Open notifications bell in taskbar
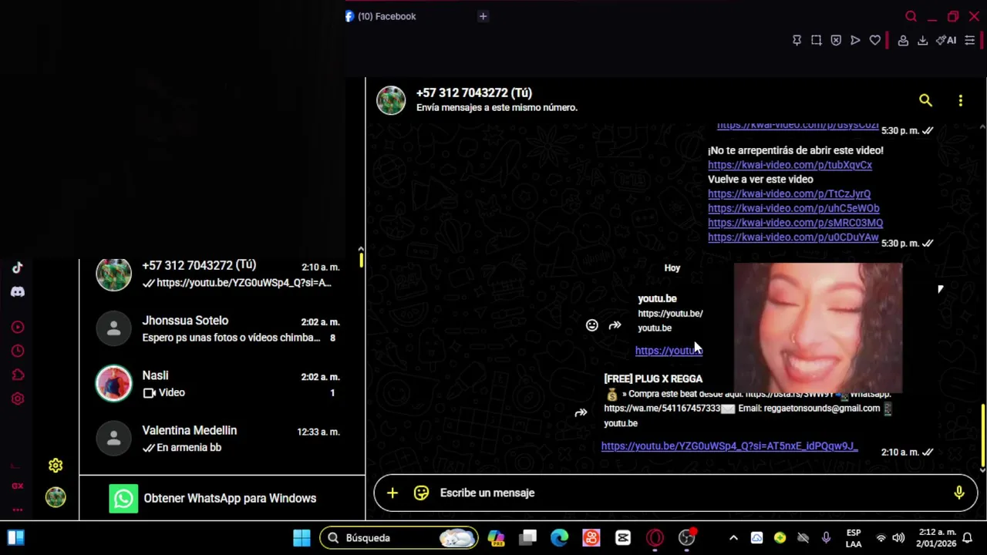 tap(967, 538)
